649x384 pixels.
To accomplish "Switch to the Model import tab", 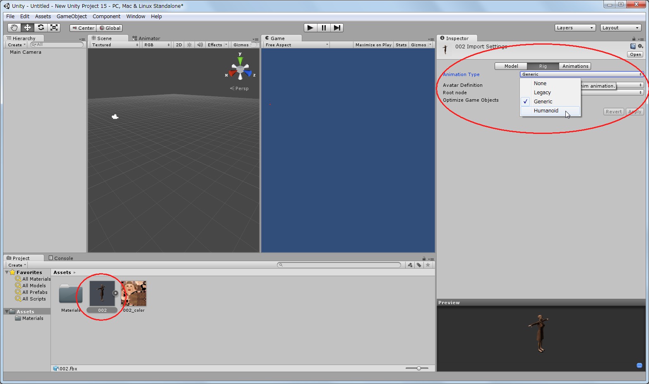I will point(511,66).
